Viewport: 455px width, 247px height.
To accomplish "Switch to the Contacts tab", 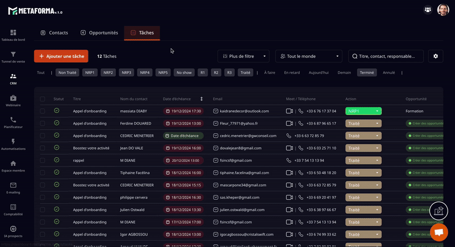I will pyautogui.click(x=54, y=33).
